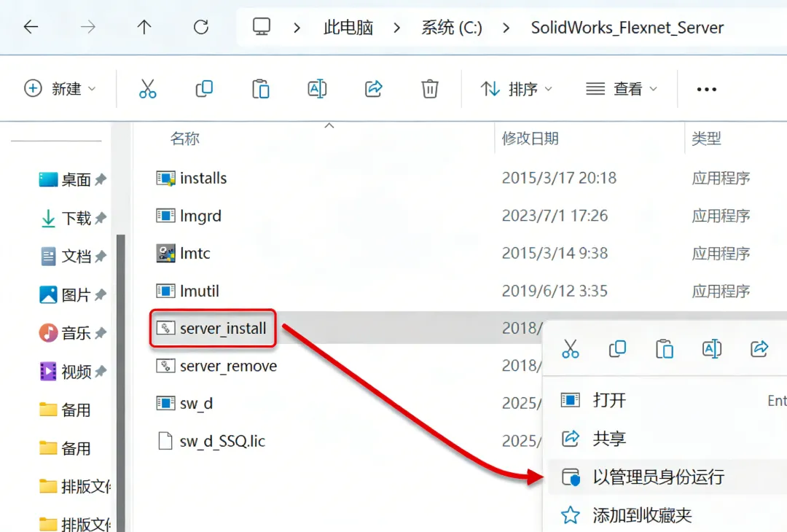Screen dimensions: 787x532
Task: Go up one folder level
Action: pos(144,26)
